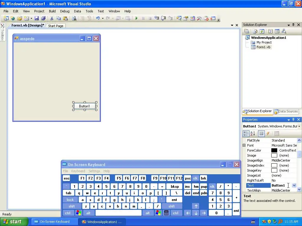This screenshot has height=226, width=302.
Task: Open the Undo history dropdown arrow
Action: (x=103, y=19)
